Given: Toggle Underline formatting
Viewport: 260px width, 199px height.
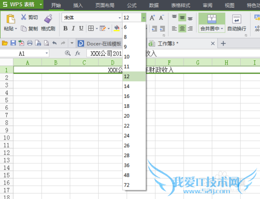Looking at the screenshot, I should click(81, 28).
